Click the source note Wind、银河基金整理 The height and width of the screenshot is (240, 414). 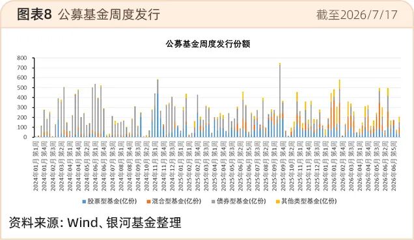click(124, 222)
